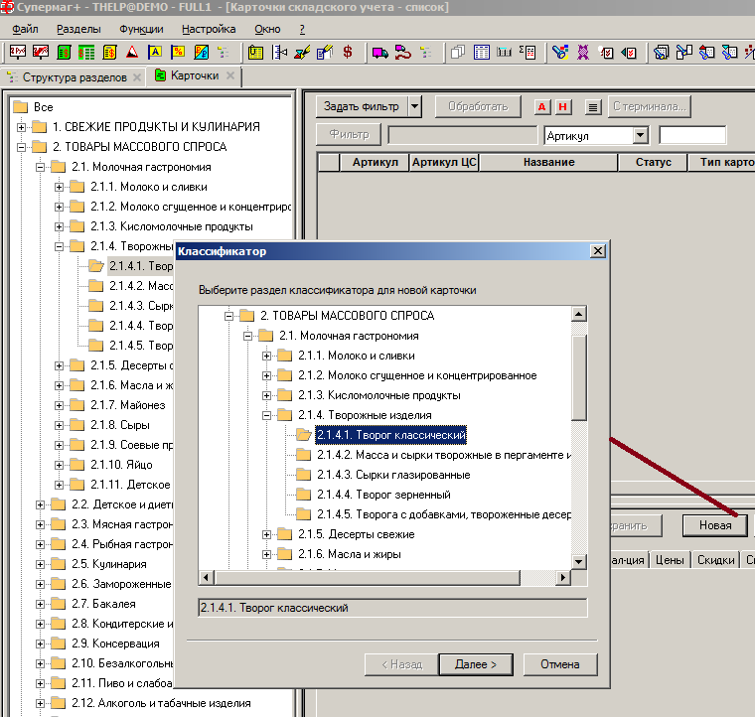This screenshot has height=717, width=755.
Task: Switch to the Структура разделов tab
Action: coord(75,77)
